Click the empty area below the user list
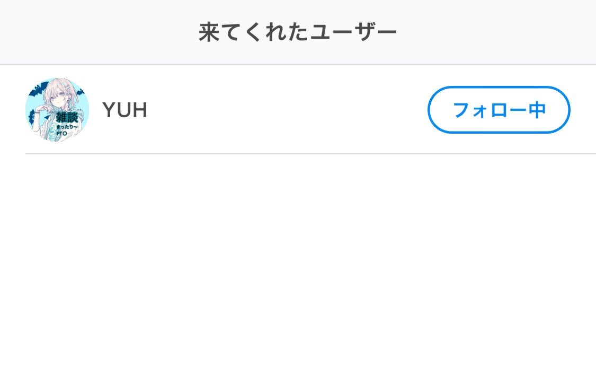 point(298,265)
